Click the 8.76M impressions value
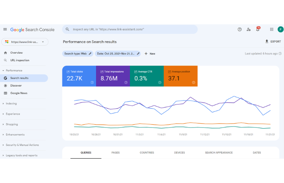Image resolution: width=284 pixels, height=183 pixels. tap(109, 78)
